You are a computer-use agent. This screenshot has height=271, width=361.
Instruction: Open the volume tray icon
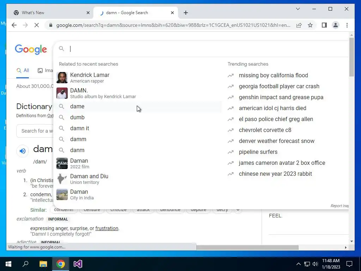point(315,264)
